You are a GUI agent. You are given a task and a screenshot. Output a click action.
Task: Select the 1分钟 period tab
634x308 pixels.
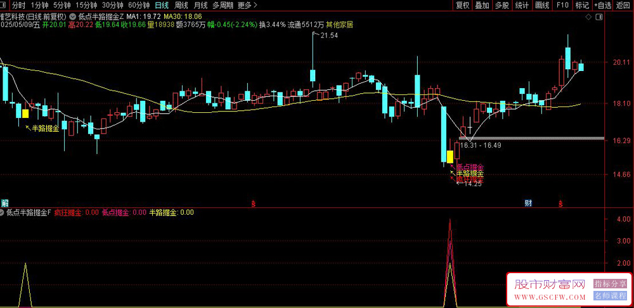pos(40,5)
